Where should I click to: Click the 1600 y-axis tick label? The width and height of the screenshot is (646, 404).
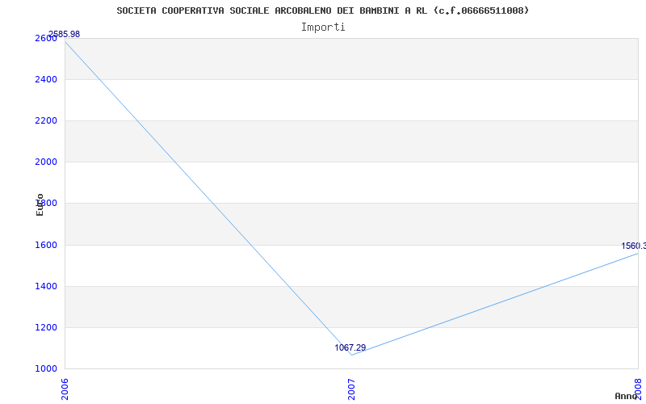click(44, 245)
